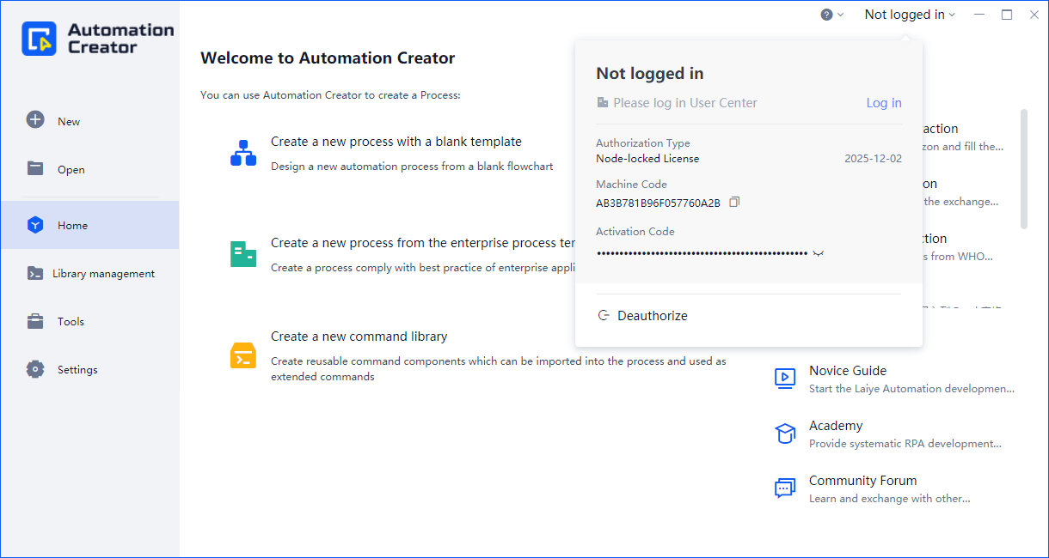Select the Home sidebar entry
The width and height of the screenshot is (1049, 558).
[89, 225]
